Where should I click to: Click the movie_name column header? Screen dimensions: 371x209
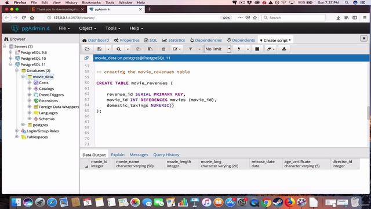tap(140, 164)
